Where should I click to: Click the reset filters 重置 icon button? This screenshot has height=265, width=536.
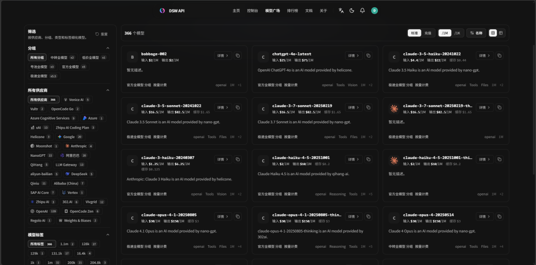[101, 34]
